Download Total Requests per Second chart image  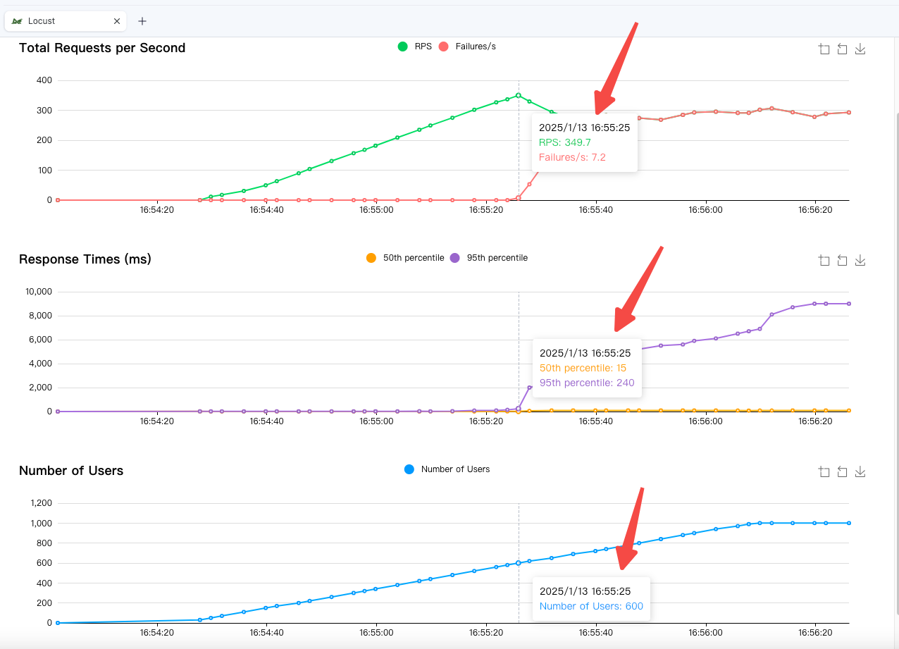860,49
